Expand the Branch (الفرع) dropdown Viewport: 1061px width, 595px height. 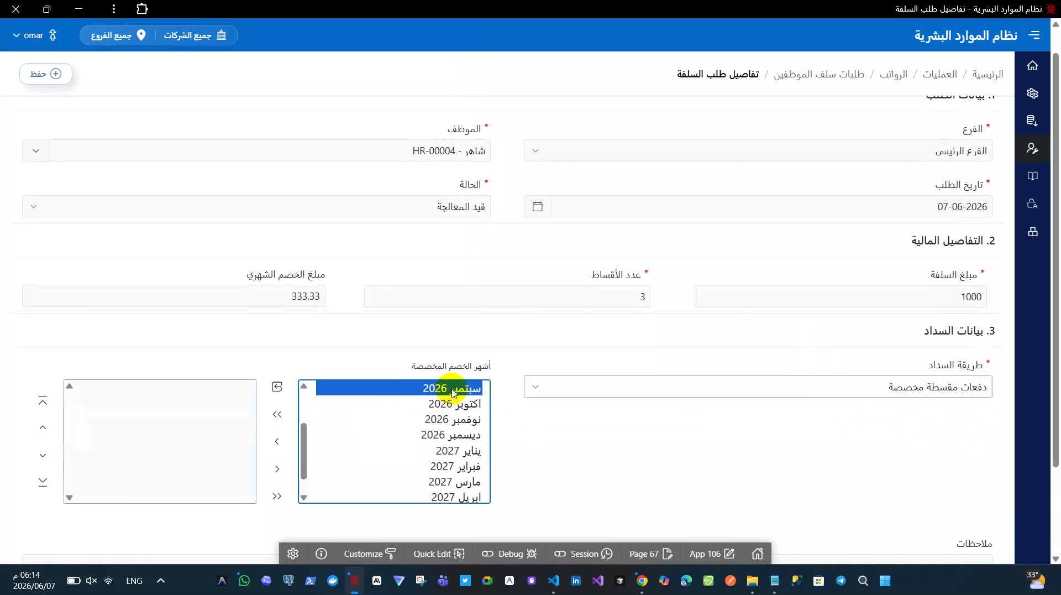point(758,151)
